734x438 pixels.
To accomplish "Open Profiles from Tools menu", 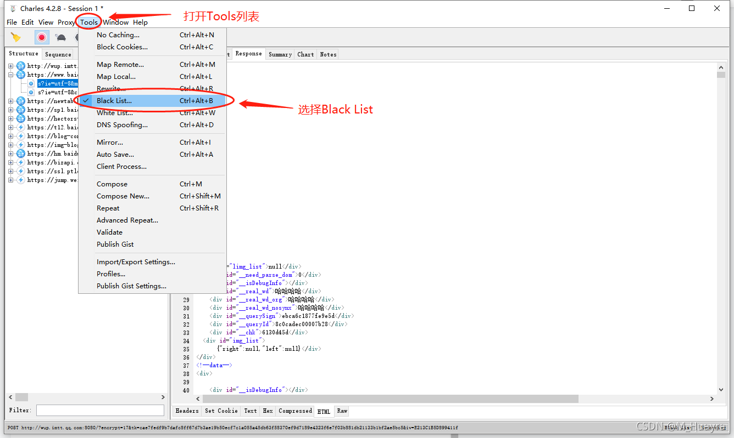I will (x=152, y=274).
